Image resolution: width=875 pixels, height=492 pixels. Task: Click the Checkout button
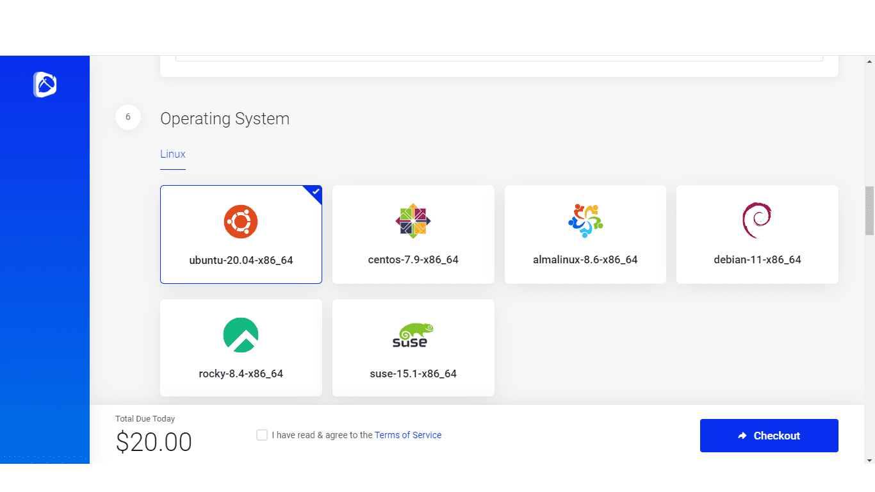pos(769,436)
